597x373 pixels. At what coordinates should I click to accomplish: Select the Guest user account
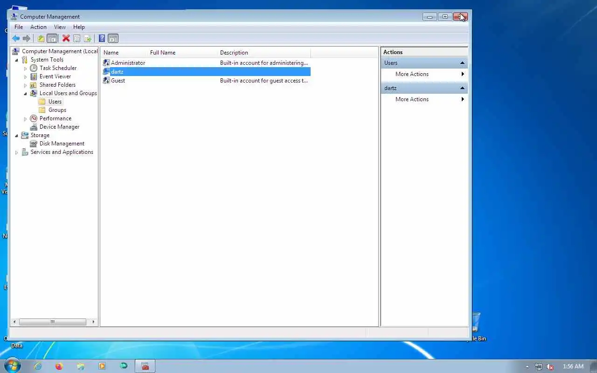(x=118, y=81)
